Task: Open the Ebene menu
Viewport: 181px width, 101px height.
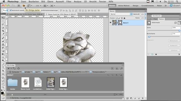Action: coord(50,1)
